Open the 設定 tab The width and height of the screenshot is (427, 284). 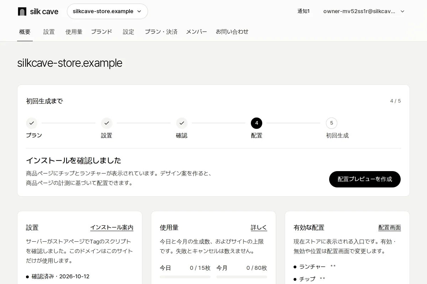click(128, 32)
